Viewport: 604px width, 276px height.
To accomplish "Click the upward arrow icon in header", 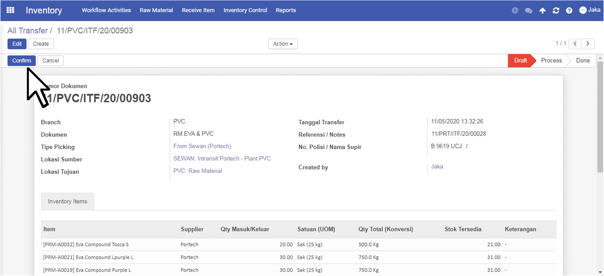I will coord(542,10).
